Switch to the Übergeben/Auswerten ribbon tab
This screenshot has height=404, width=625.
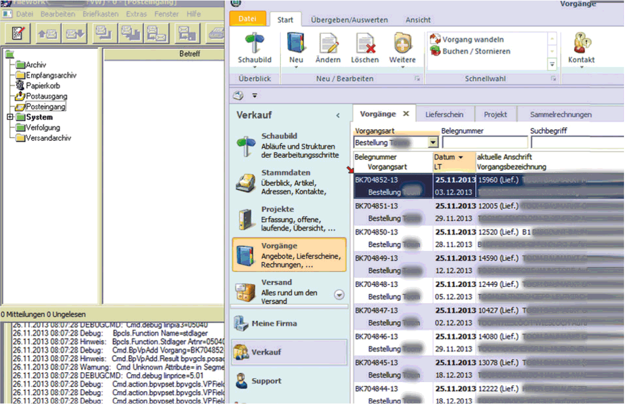(x=349, y=20)
